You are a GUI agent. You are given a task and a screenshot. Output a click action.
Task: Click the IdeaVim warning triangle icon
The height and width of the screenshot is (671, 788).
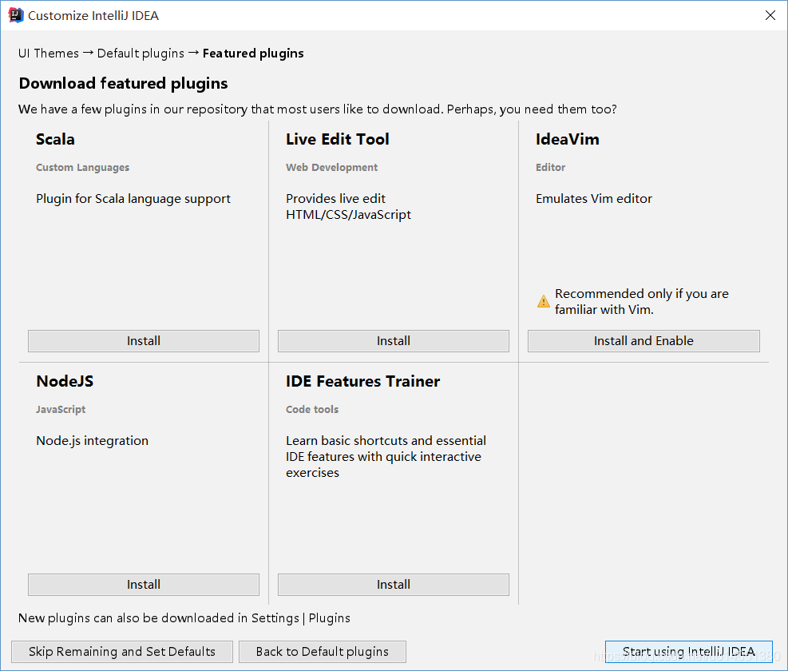tap(543, 301)
